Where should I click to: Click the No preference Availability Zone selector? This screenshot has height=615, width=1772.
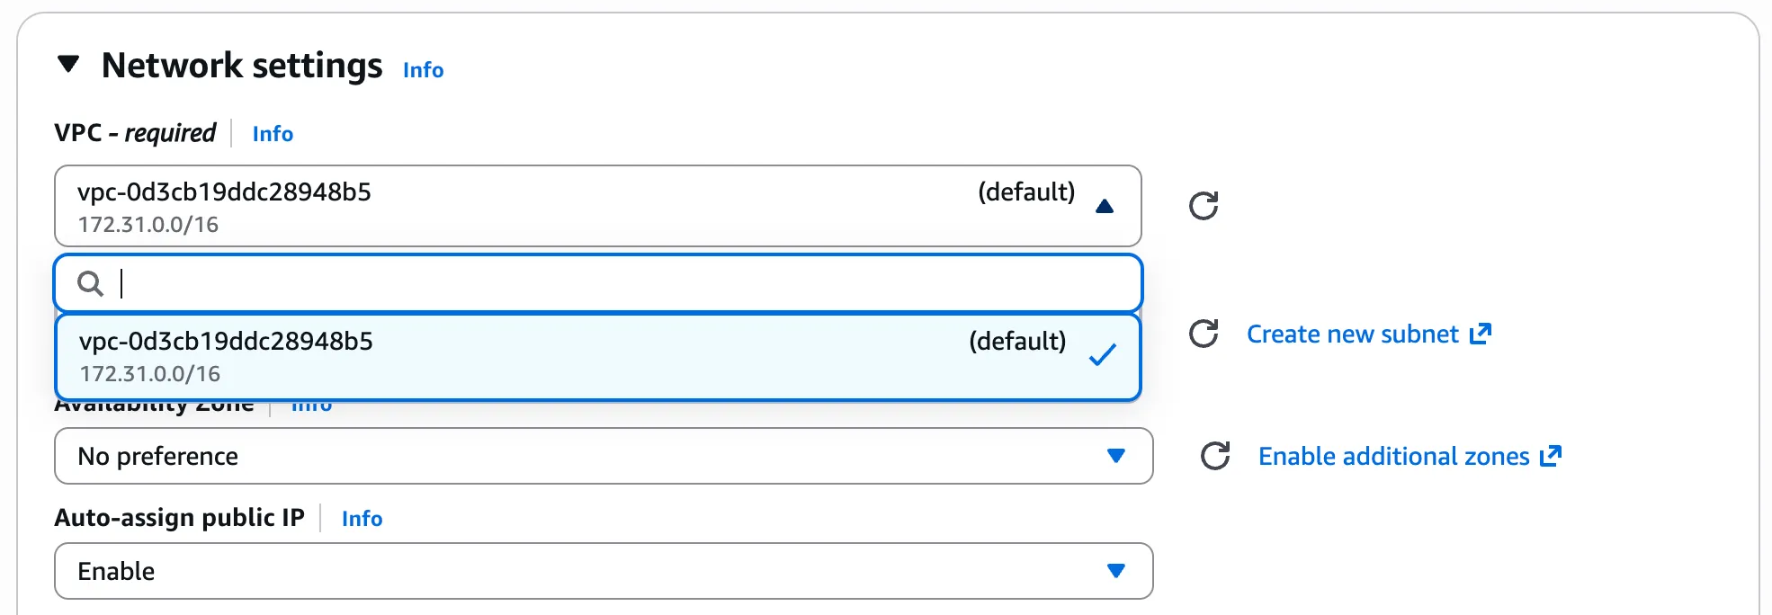pyautogui.click(x=603, y=456)
